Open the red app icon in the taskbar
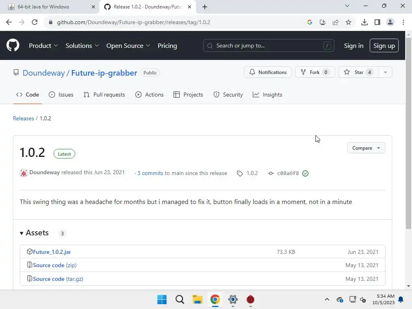The height and width of the screenshot is (309, 412). pyautogui.click(x=250, y=299)
